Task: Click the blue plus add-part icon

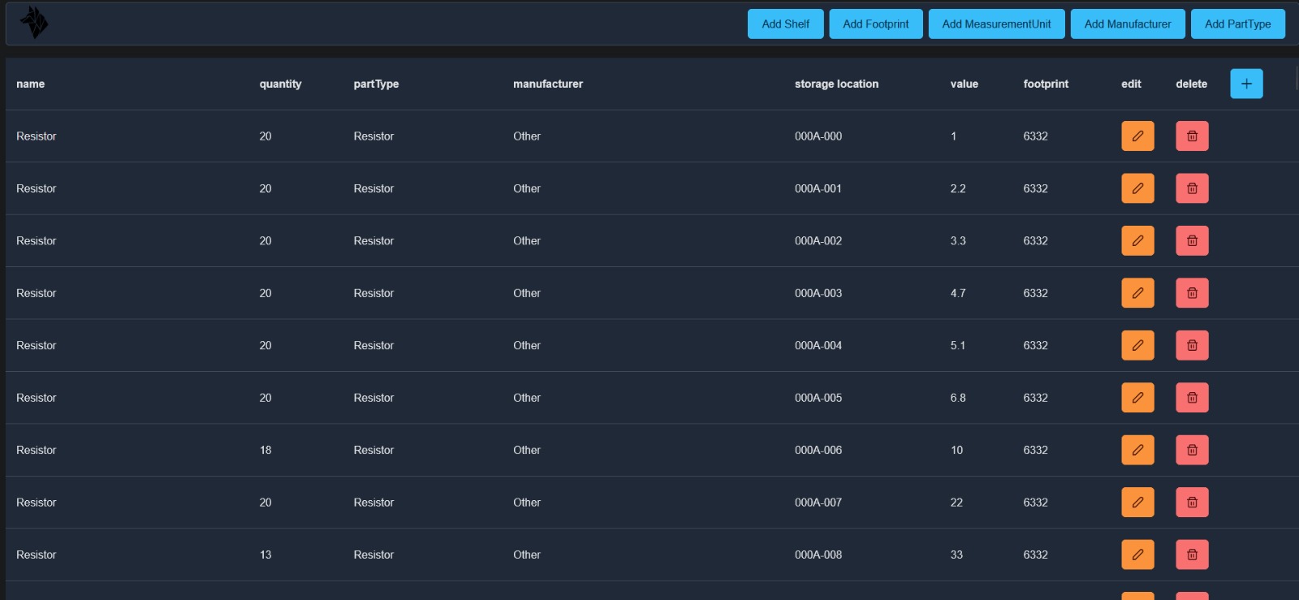Action: [1246, 84]
